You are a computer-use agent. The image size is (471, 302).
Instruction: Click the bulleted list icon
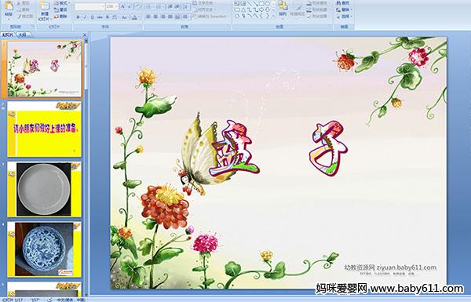pyautogui.click(x=149, y=6)
